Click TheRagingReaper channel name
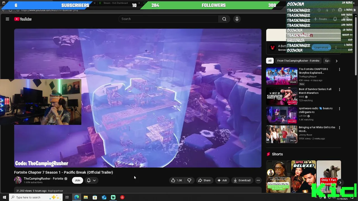 pyautogui.click(x=308, y=76)
